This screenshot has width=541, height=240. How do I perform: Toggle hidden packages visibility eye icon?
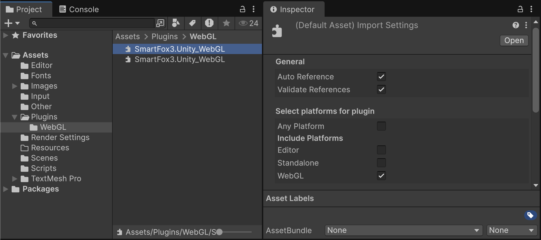tap(248, 23)
